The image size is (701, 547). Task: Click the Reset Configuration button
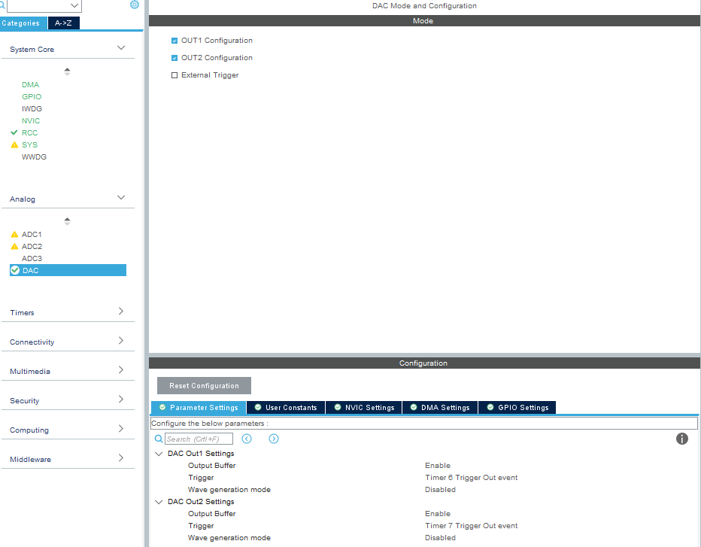click(204, 385)
